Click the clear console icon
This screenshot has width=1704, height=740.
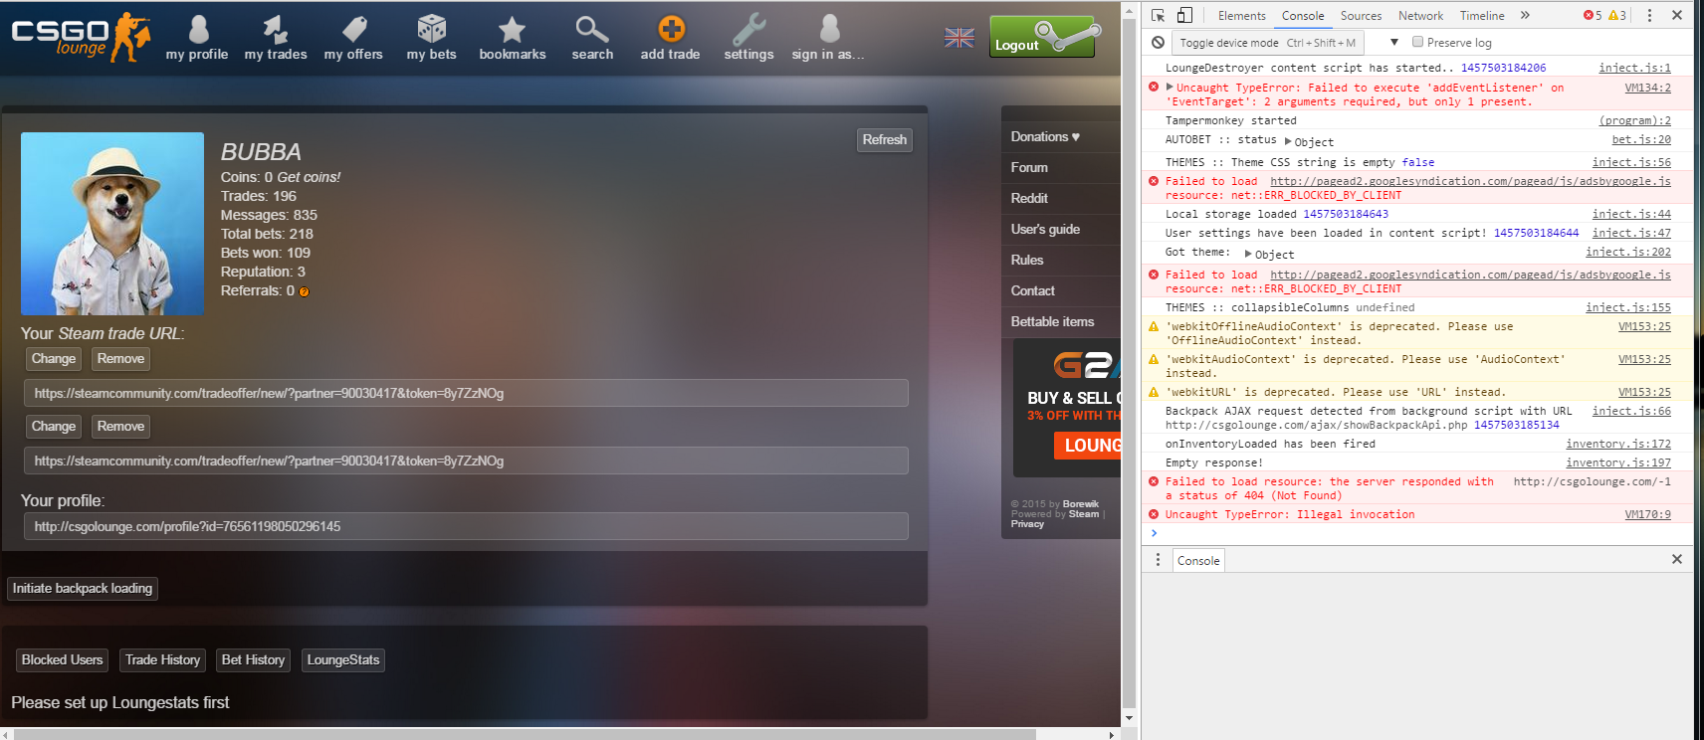1158,42
